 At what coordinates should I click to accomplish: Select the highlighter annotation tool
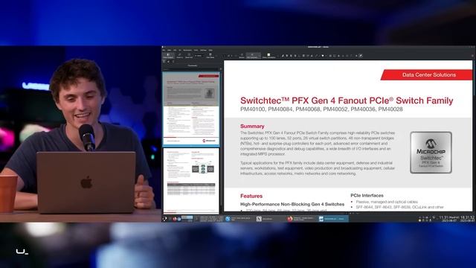(x=283, y=56)
